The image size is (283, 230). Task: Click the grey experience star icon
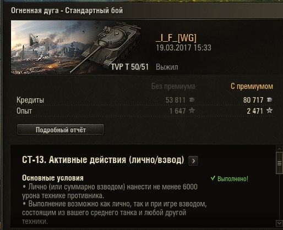(192, 110)
